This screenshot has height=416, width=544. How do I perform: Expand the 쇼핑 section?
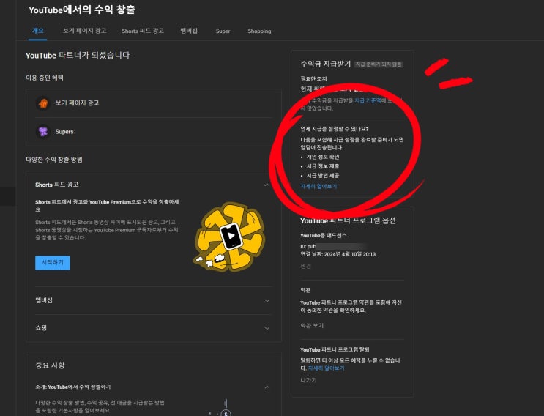coord(267,328)
